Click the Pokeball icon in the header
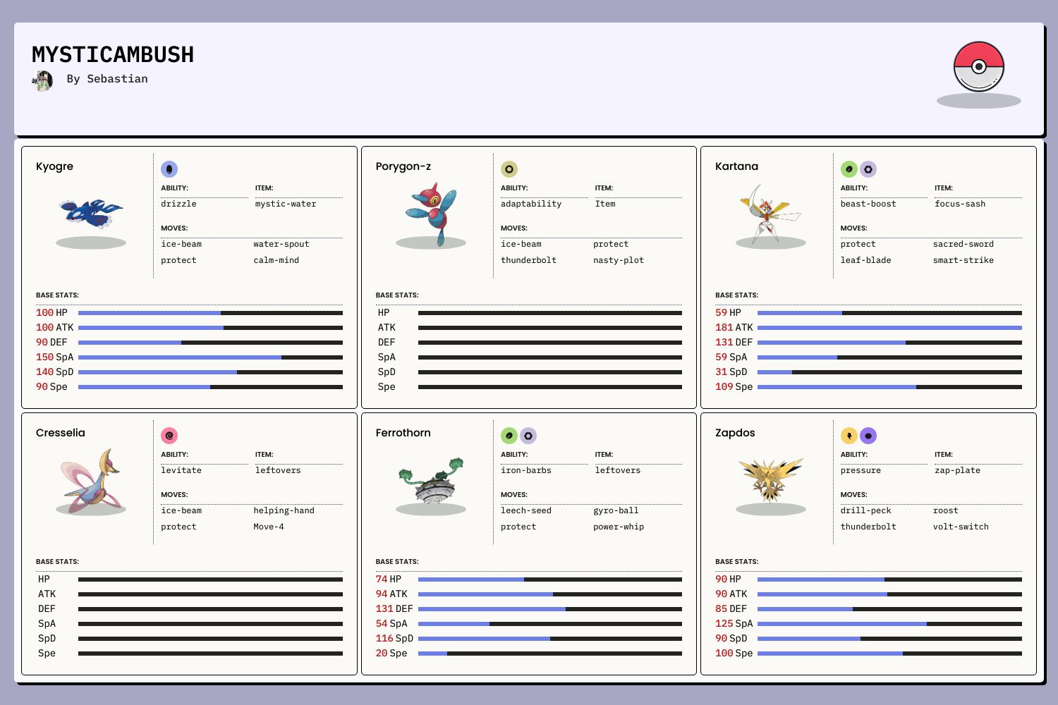This screenshot has height=705, width=1058. pos(978,66)
